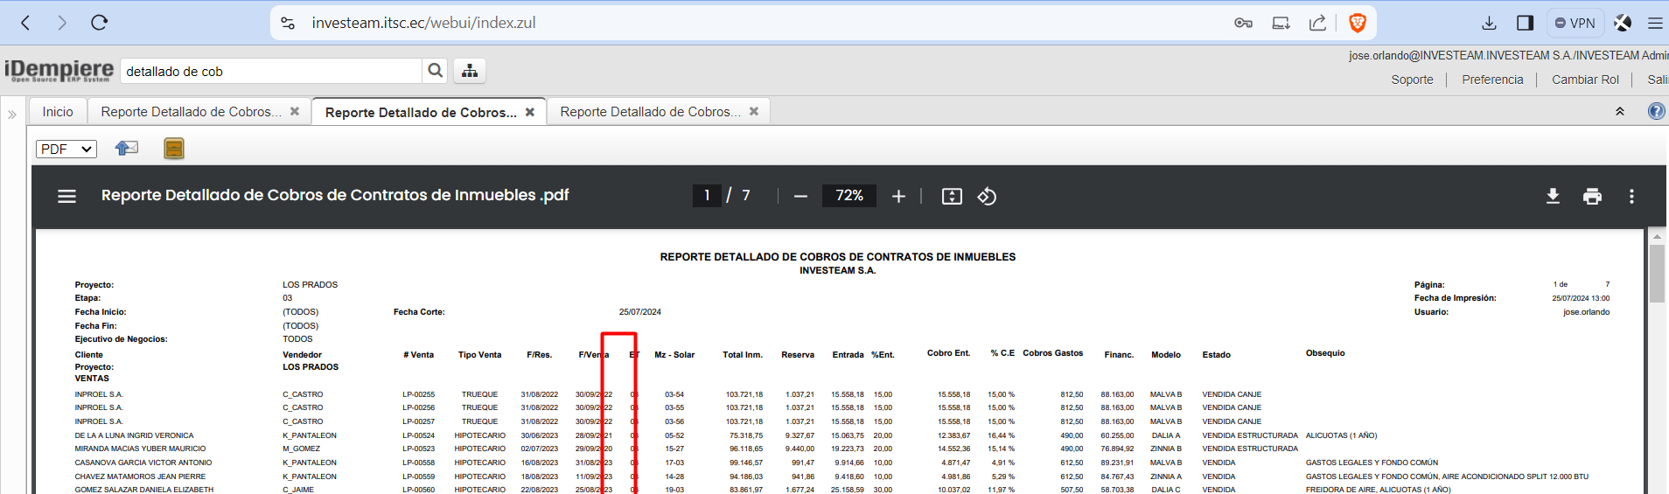This screenshot has width=1669, height=494.
Task: Toggle the browser sidebar panel
Action: pyautogui.click(x=1525, y=23)
